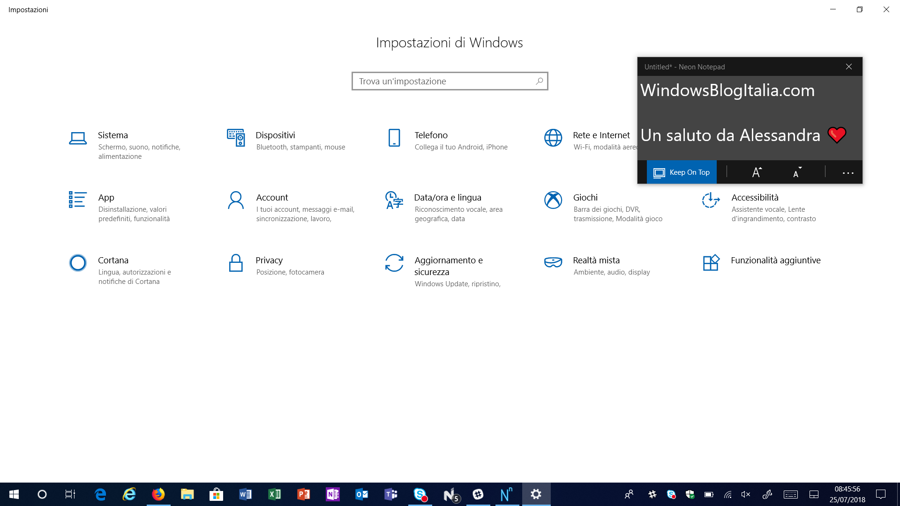Open Windows Ink Workspace pen icon

767,494
